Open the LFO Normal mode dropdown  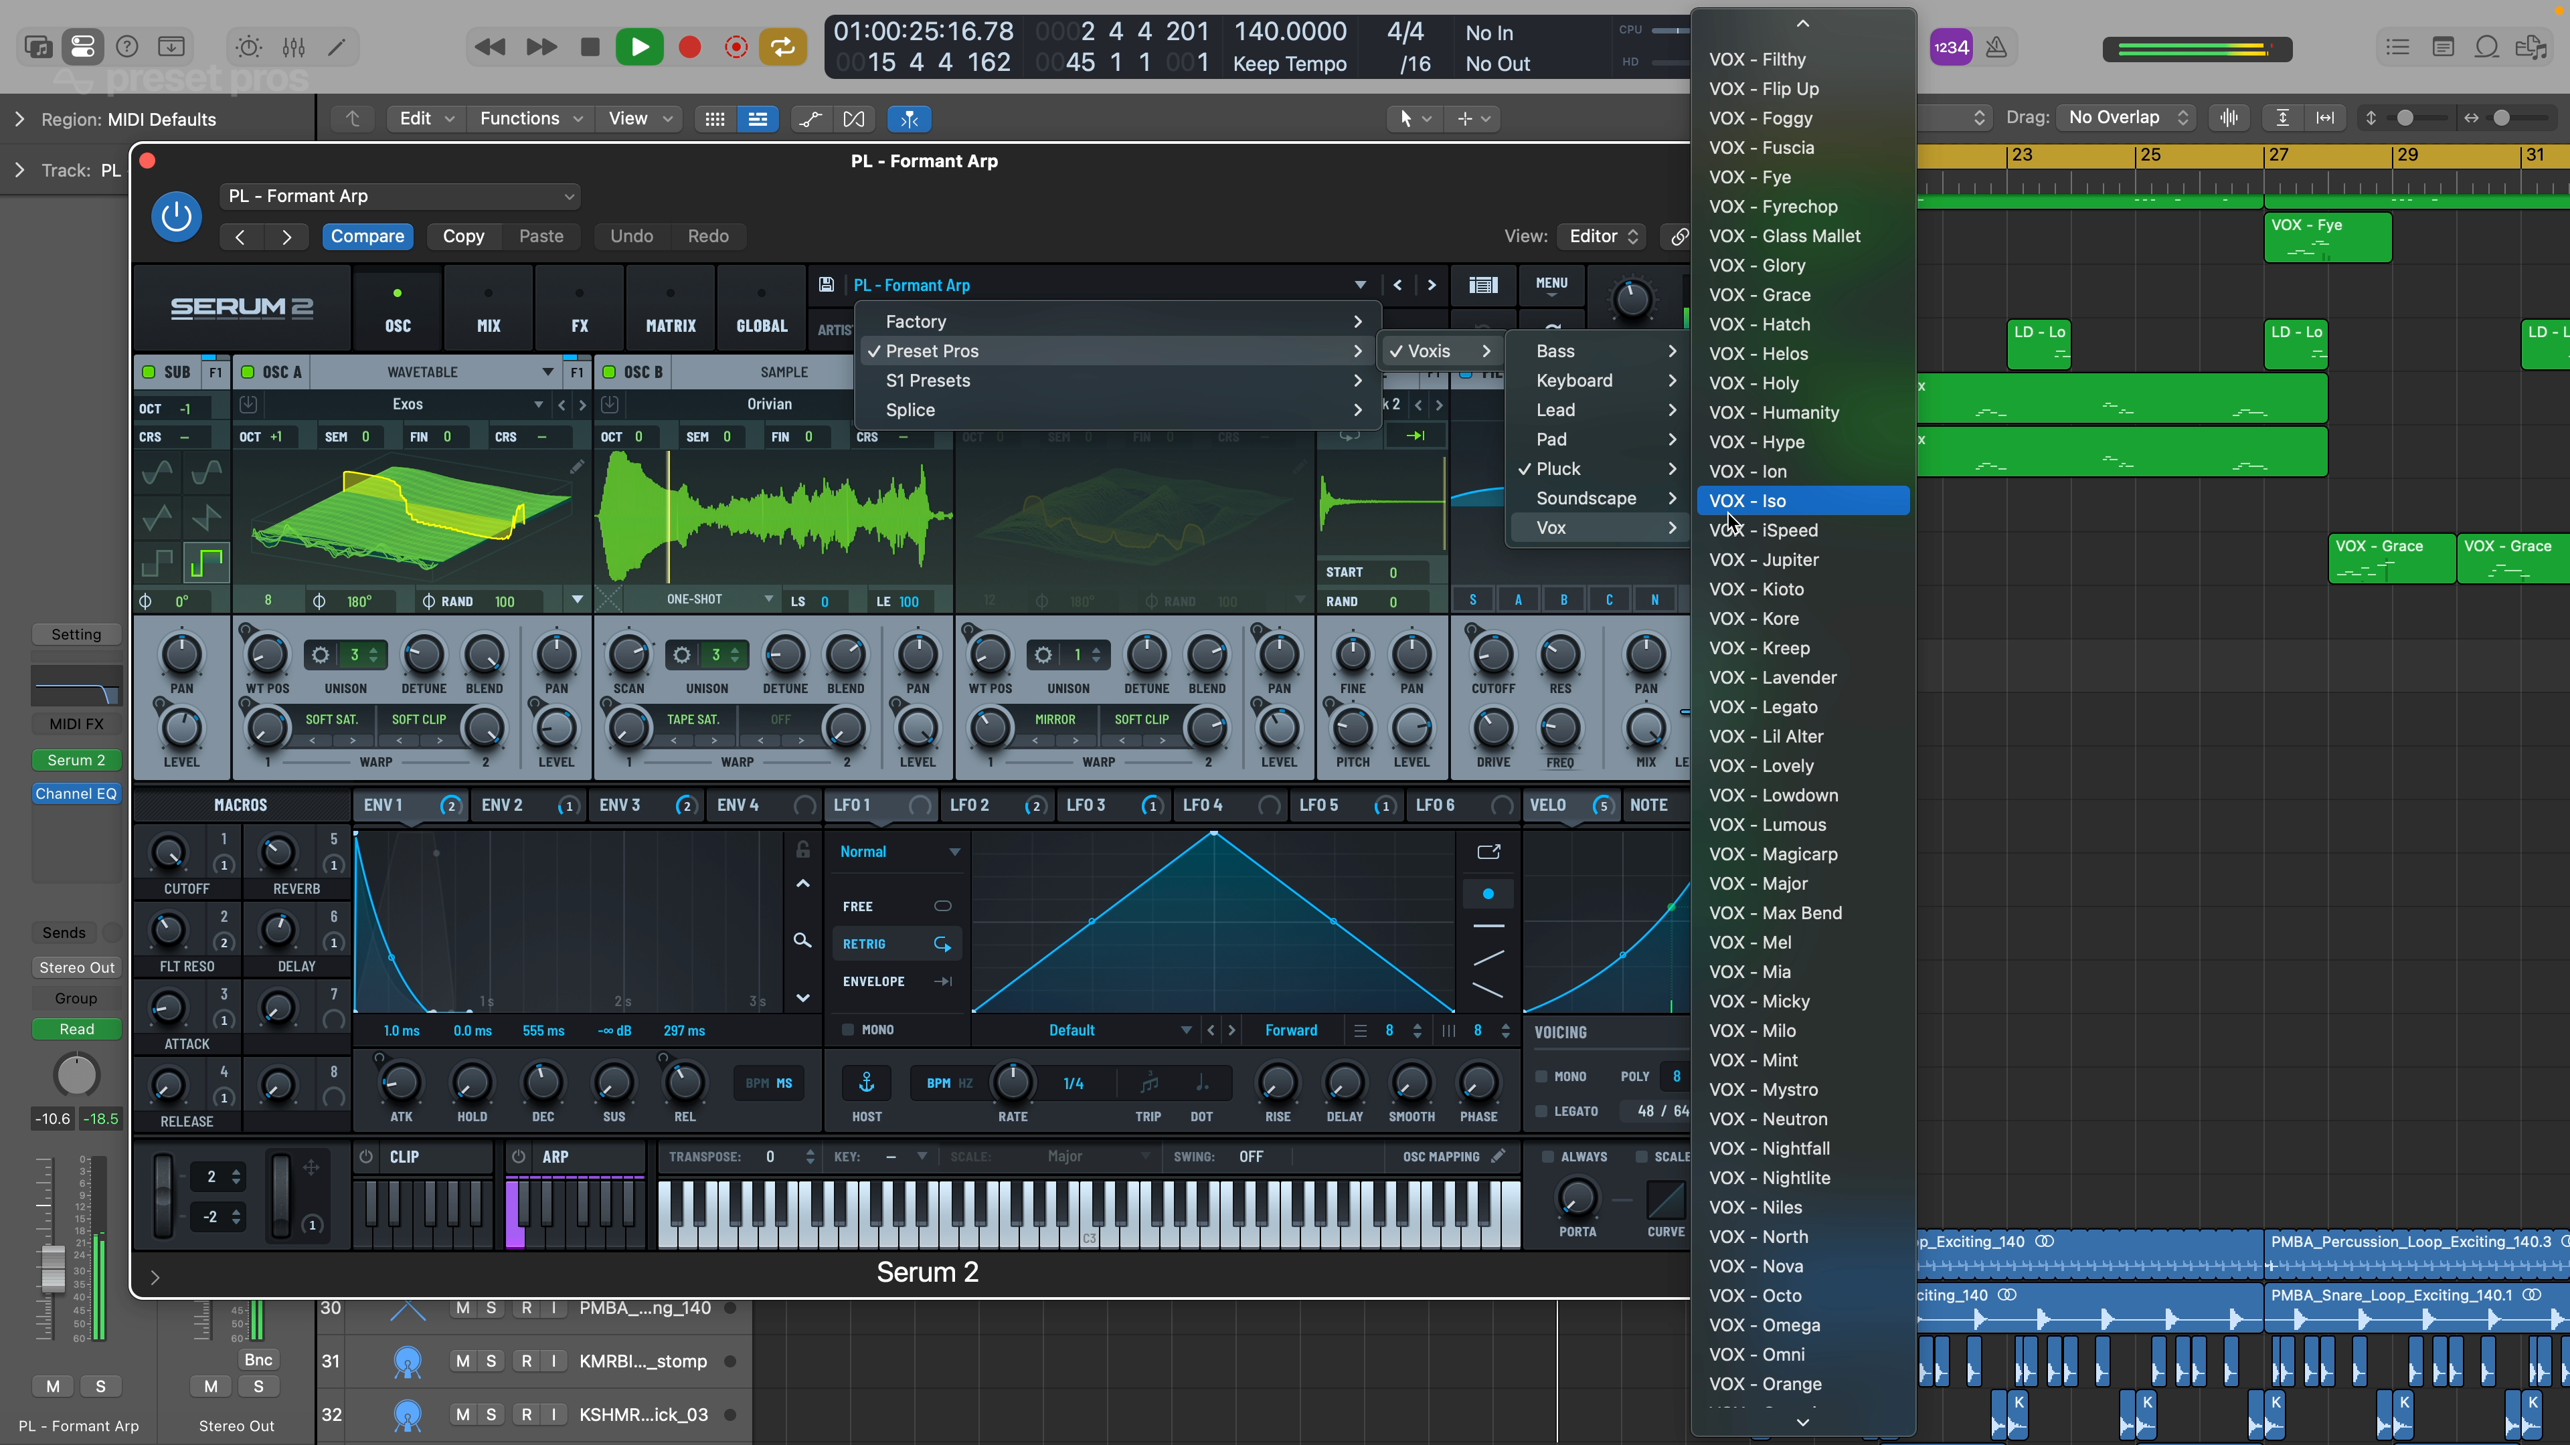coord(899,852)
